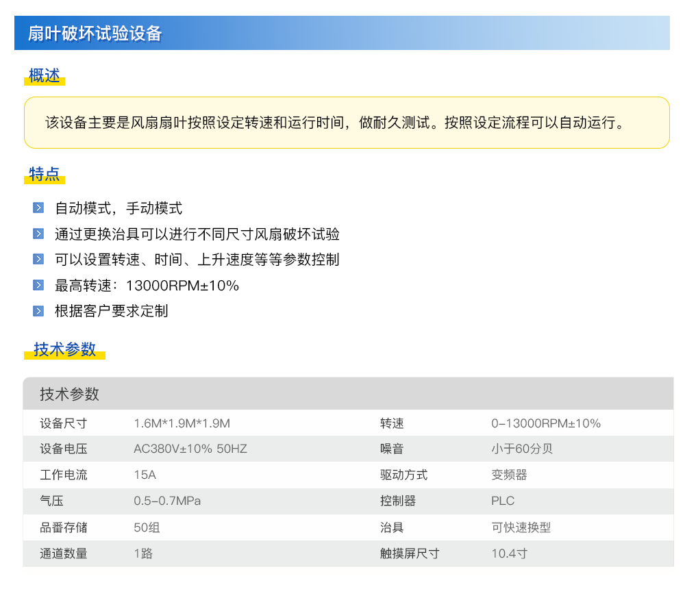Click the 通道数量 label cell
685x609 pixels.
(x=63, y=554)
